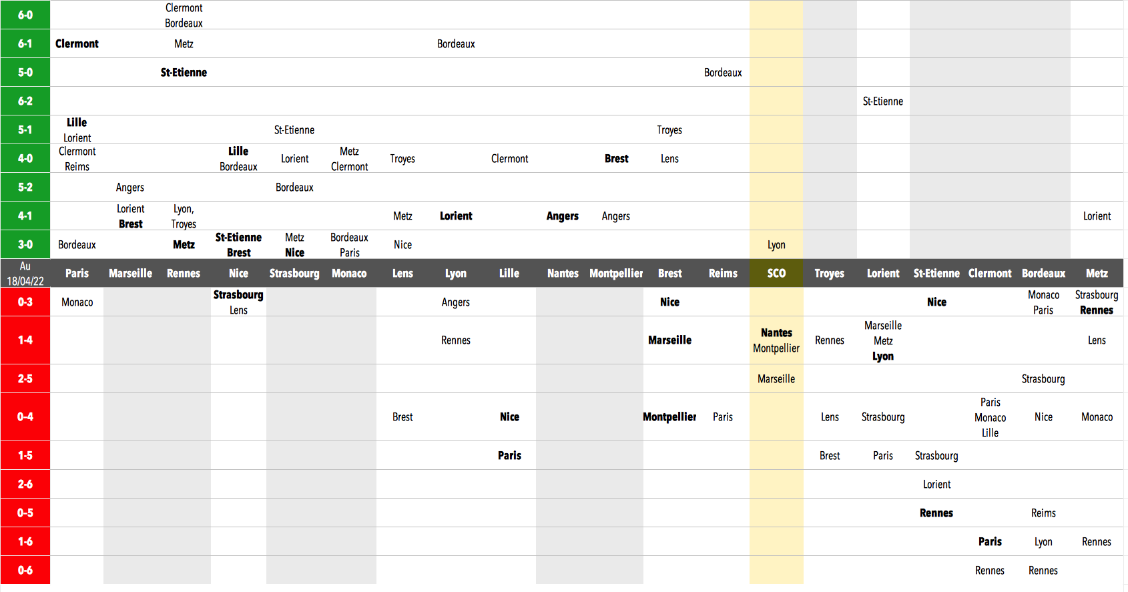The width and height of the screenshot is (1128, 592).
Task: Click Reims in the 0-5 row
Action: (1043, 513)
